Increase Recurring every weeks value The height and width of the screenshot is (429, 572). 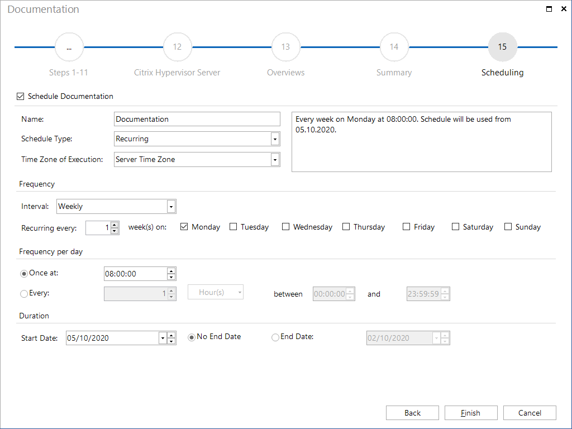[x=115, y=225]
